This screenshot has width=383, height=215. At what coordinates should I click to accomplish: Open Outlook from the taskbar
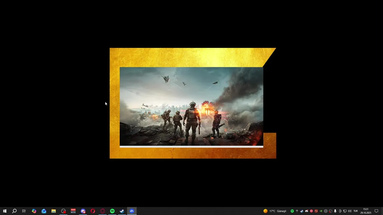pyautogui.click(x=44, y=211)
